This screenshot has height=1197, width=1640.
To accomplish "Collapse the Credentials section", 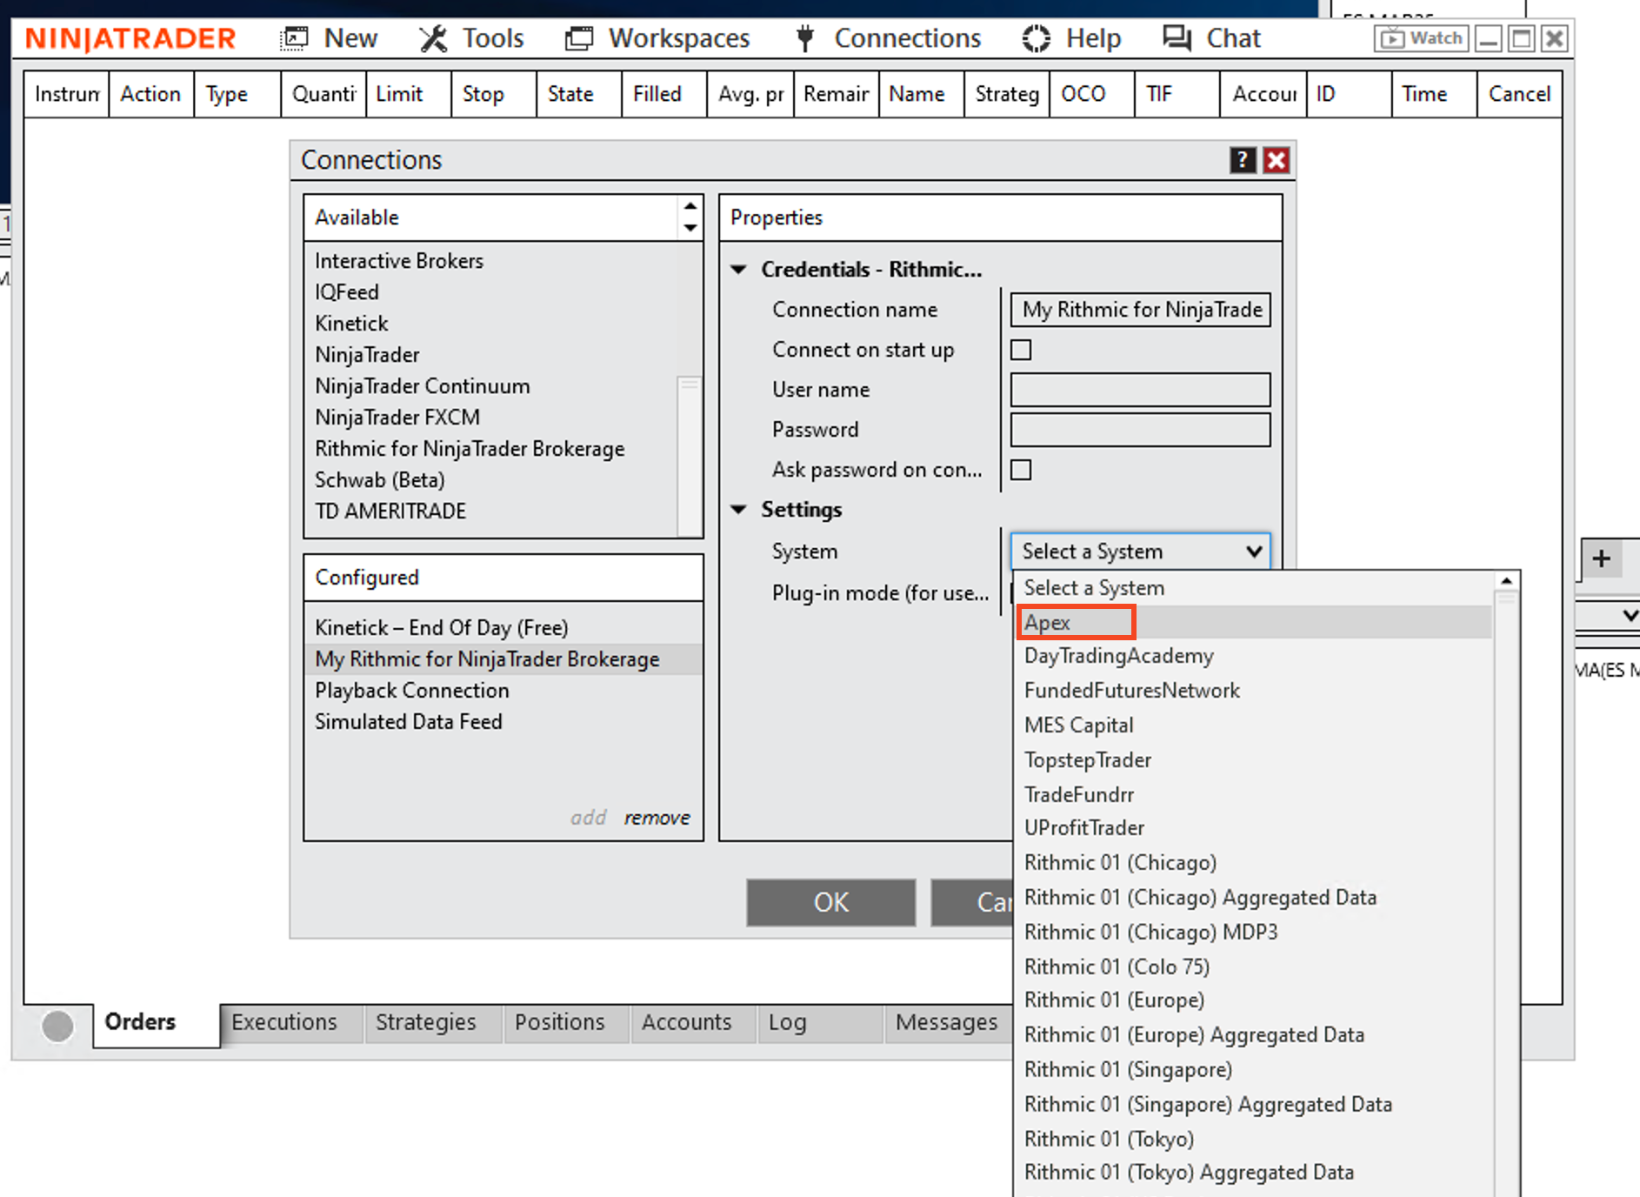I will point(739,270).
